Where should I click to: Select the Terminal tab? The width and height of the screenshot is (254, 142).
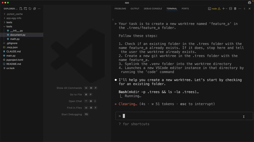pyautogui.click(x=172, y=9)
